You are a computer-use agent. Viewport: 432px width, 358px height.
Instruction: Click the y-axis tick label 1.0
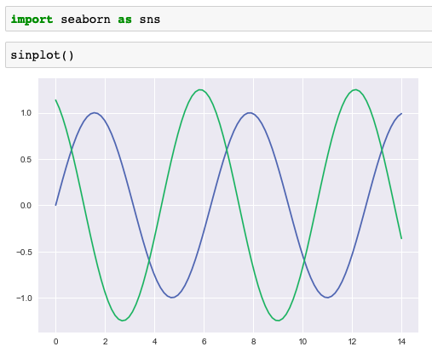tap(26, 113)
